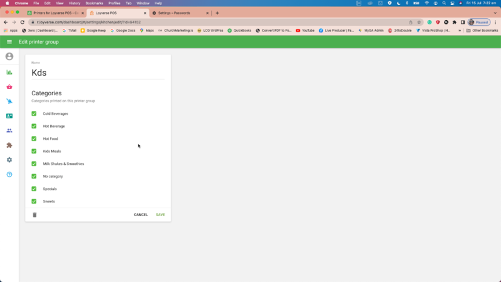Viewport: 501px width, 282px height.
Task: Open the Employees ID card icon
Action: click(x=9, y=116)
